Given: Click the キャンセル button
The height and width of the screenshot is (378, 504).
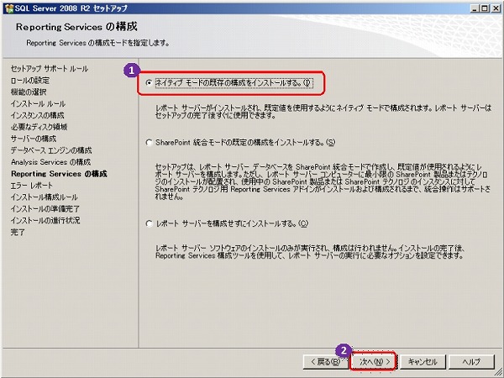Looking at the screenshot, I should point(423,362).
